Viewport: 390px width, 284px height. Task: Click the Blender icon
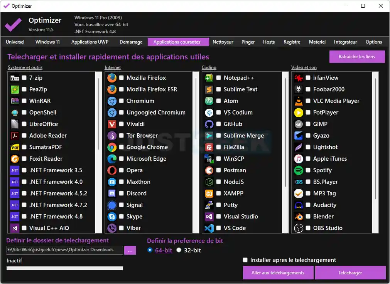pyautogui.click(x=299, y=217)
